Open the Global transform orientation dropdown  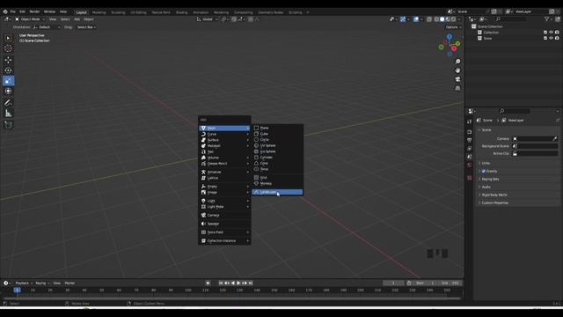[x=208, y=19]
